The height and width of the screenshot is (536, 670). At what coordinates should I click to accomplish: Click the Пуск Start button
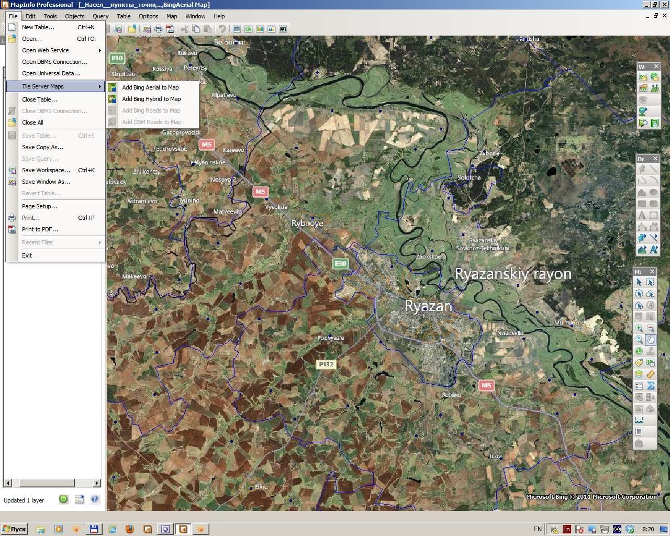[14, 529]
